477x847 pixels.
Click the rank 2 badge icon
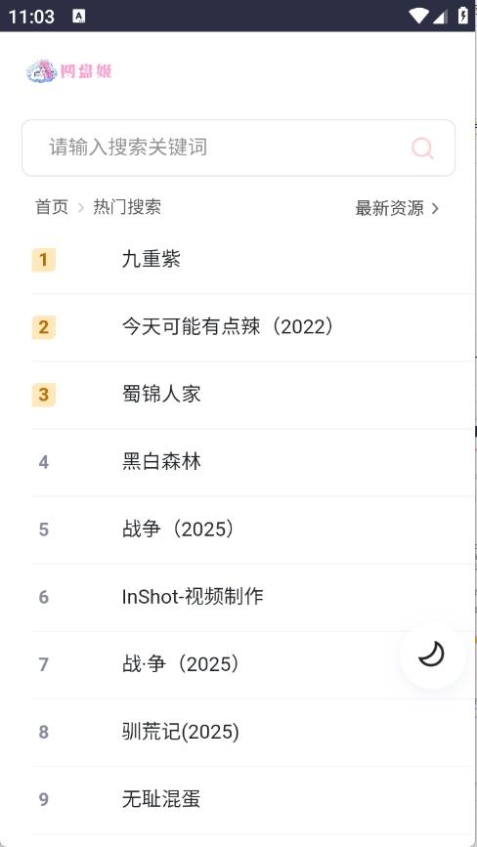click(44, 327)
